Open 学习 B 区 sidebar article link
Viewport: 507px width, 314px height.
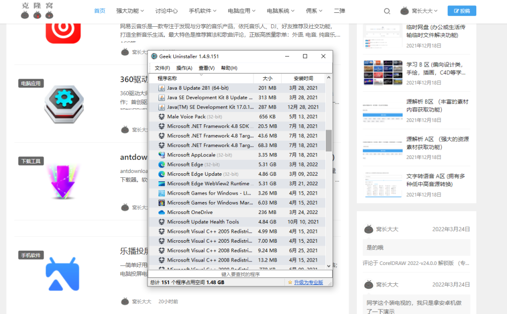pyautogui.click(x=436, y=68)
